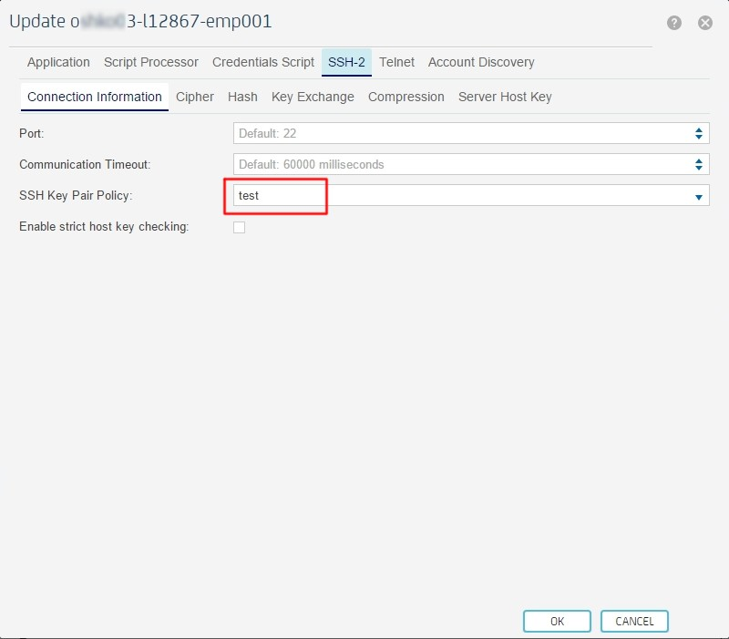Click the 'Communication Timeout:' label
Image resolution: width=729 pixels, height=639 pixels.
tap(85, 164)
